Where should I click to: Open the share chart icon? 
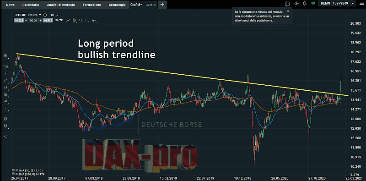click(5, 137)
